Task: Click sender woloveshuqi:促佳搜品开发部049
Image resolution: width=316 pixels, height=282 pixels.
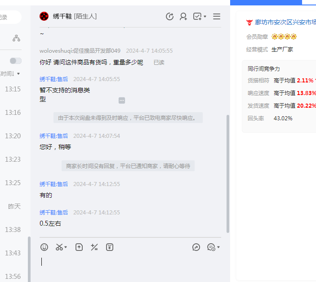Action: point(80,51)
